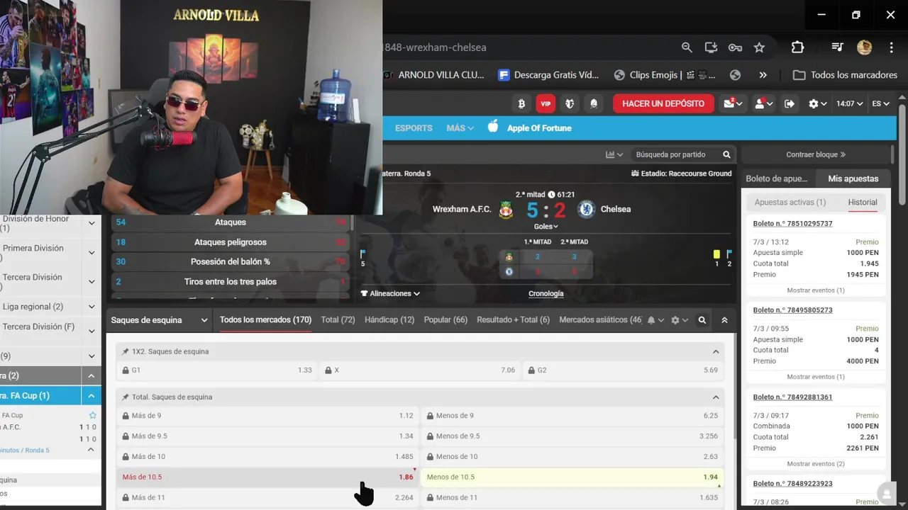Show events for Boleto 78492881361
Screen dimensions: 908x510
[816, 464]
